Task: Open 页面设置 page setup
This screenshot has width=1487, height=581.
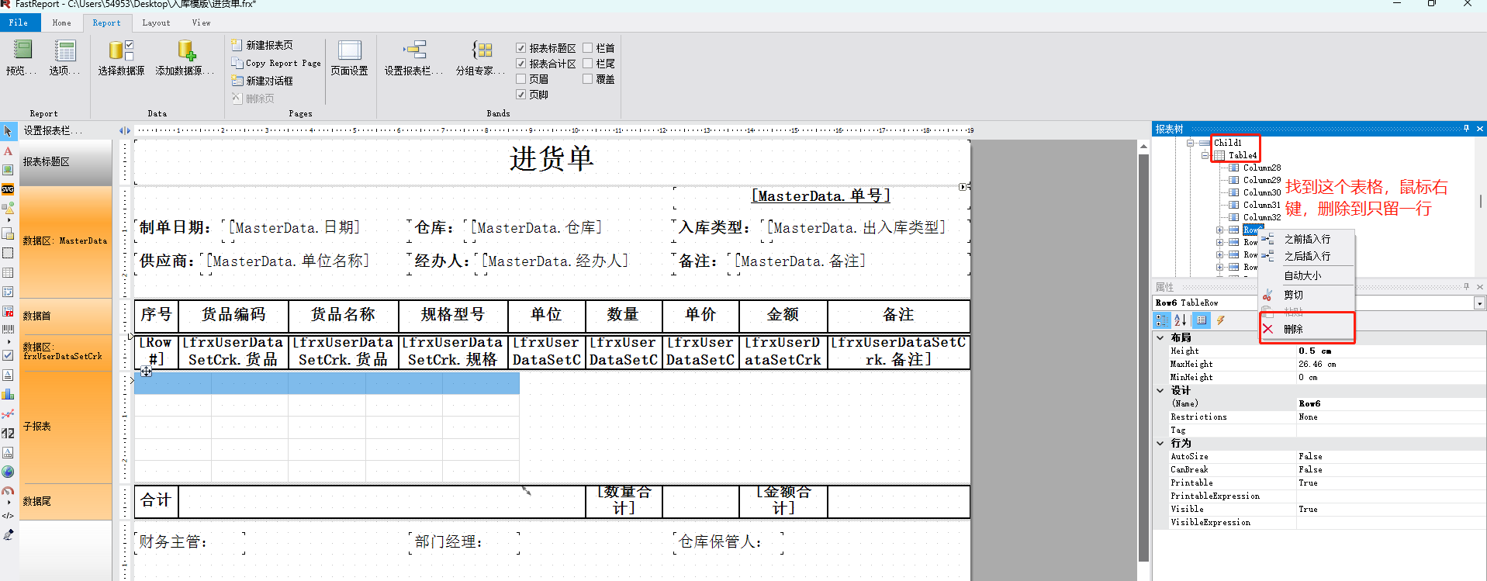Action: click(x=349, y=58)
